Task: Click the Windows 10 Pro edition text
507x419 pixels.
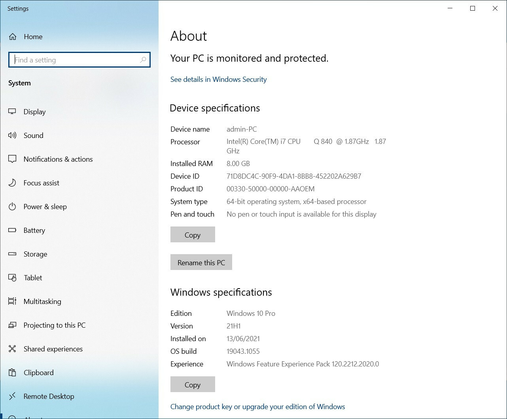Action: (x=251, y=313)
